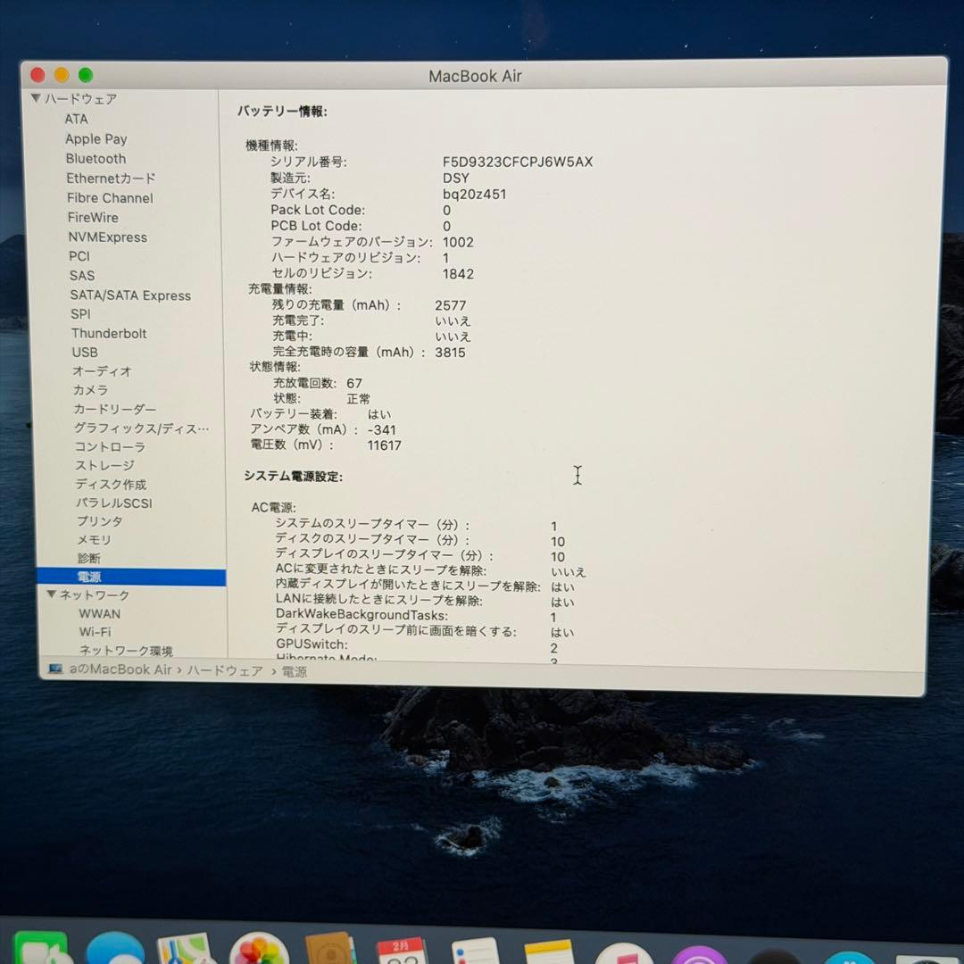
Task: Select Thunderbolt in the sidebar
Action: 109,333
